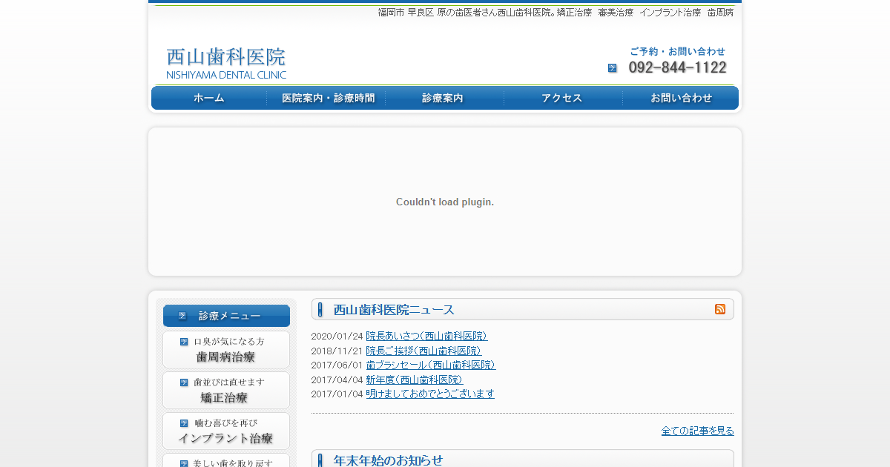890x467 pixels.
Task: Select 美しい歯を取り戻す sidebar item
Action: [x=226, y=460]
